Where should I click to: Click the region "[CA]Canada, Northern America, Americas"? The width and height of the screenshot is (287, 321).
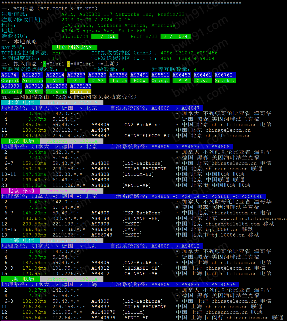pos(118,25)
